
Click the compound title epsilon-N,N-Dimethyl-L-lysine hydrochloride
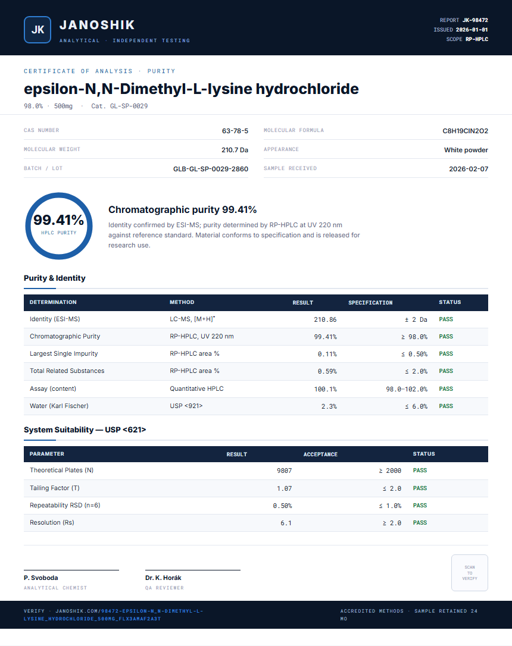(191, 89)
